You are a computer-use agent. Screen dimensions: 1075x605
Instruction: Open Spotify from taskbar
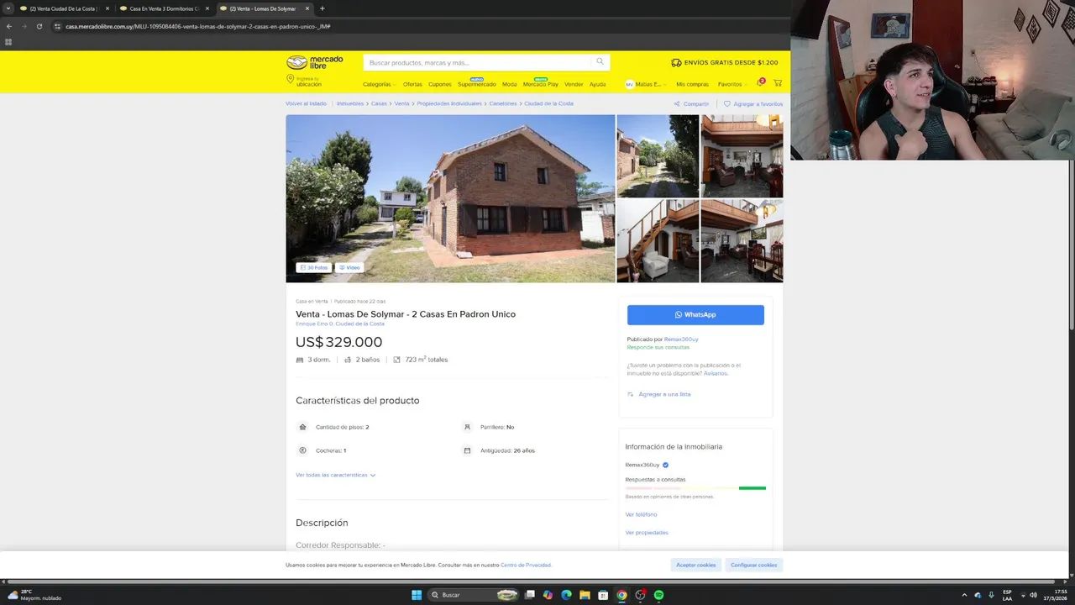coord(658,595)
